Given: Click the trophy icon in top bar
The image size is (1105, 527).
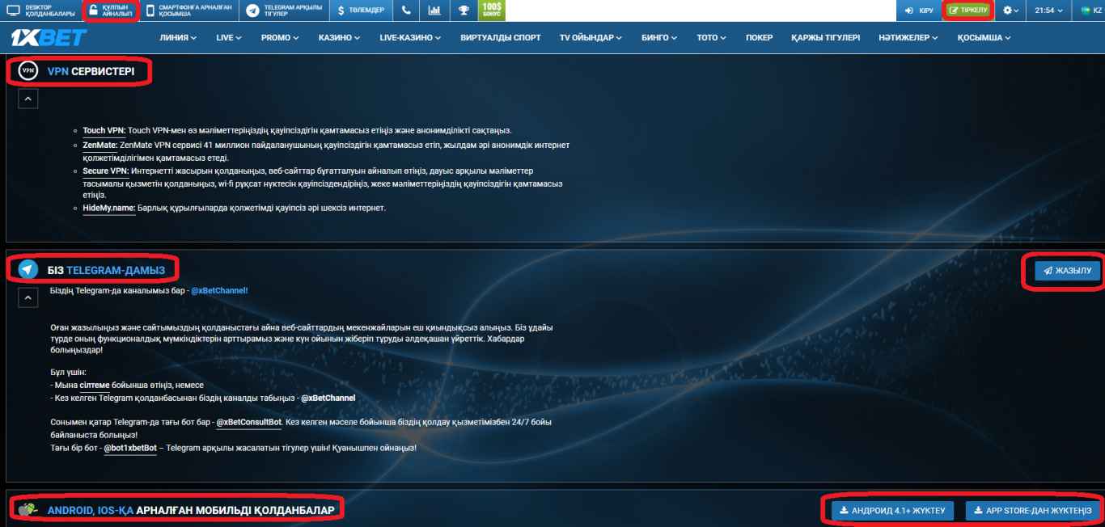Looking at the screenshot, I should tap(464, 11).
